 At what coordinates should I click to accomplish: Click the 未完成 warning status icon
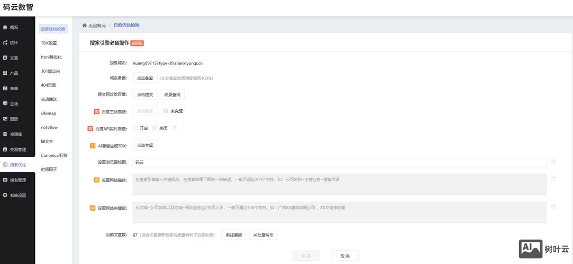pos(166,111)
